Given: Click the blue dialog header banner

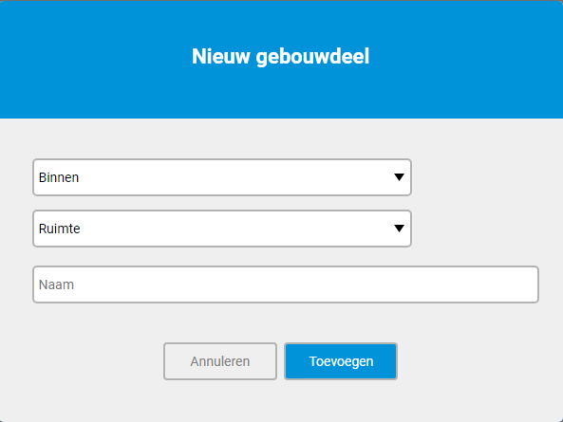Looking at the screenshot, I should 281,59.
